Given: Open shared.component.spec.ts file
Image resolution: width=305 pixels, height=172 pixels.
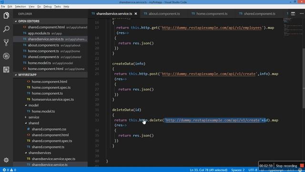Looking at the screenshot, I should click(x=51, y=141).
